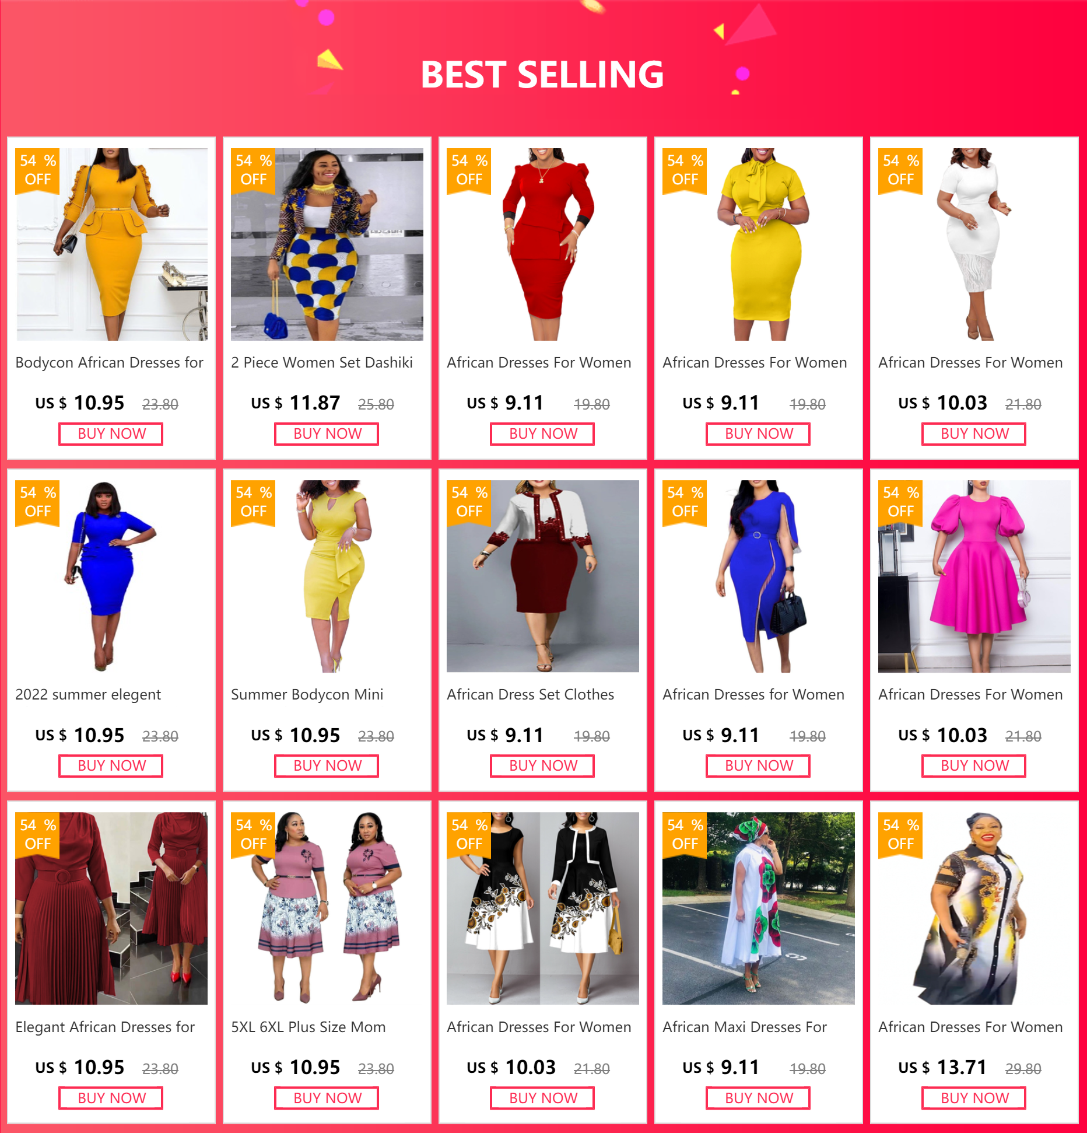Click BUY NOW under Bodycon African Dresses
The image size is (1087, 1133).
tap(111, 434)
